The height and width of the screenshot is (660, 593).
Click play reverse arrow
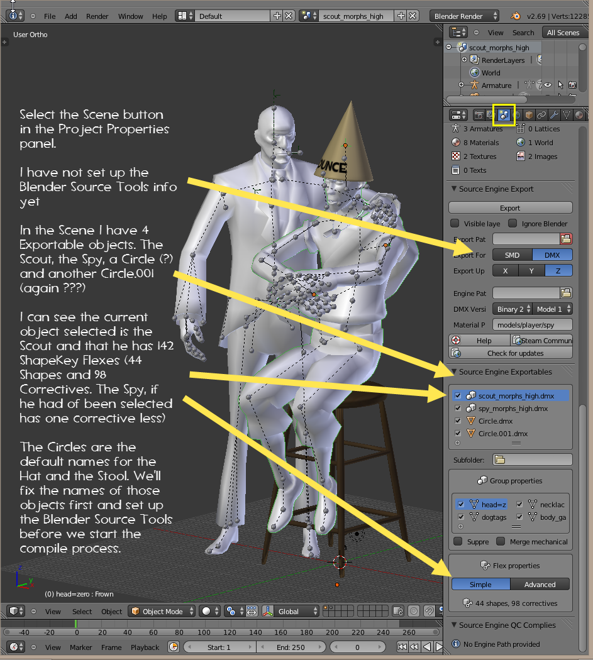coord(426,647)
